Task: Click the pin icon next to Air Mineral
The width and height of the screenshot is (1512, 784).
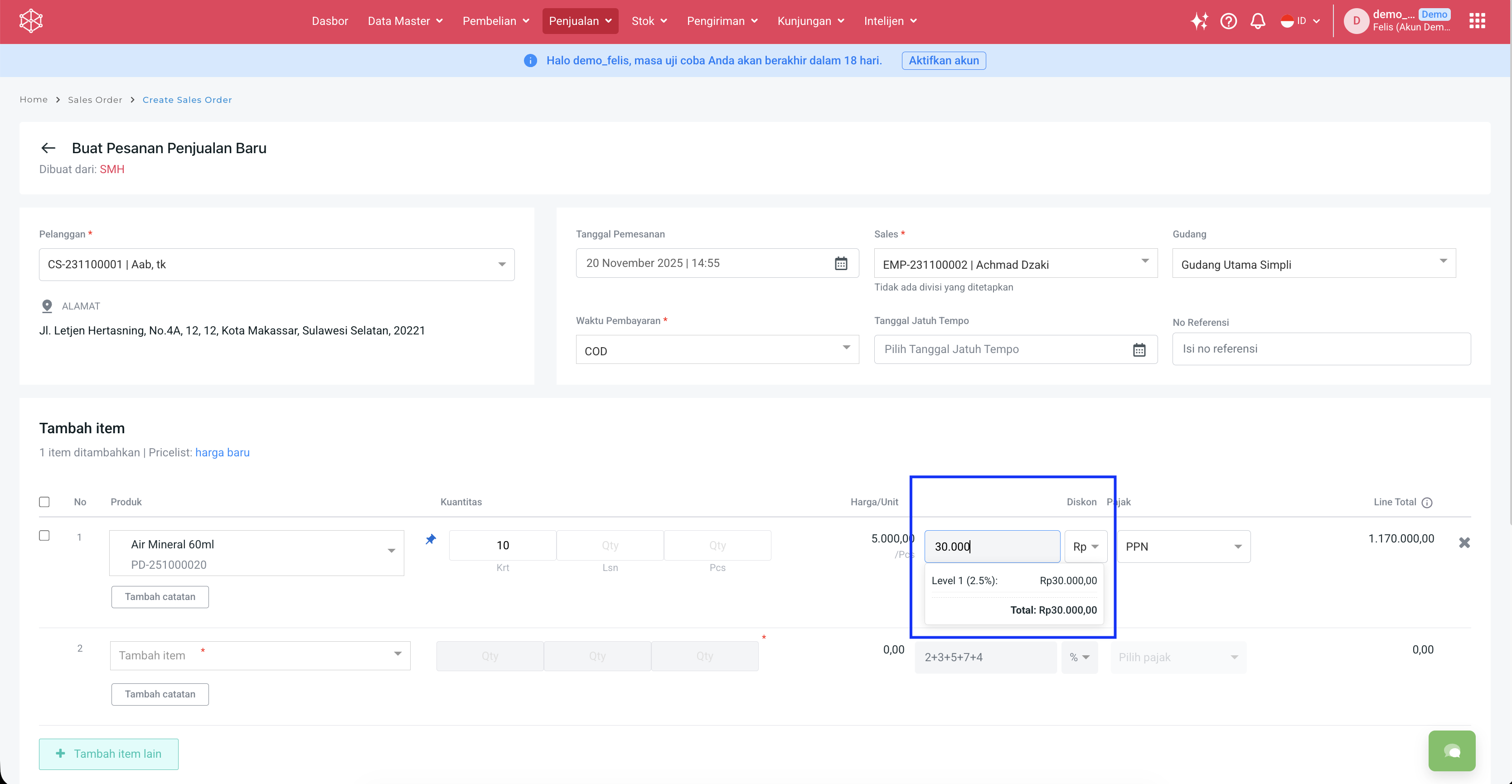Action: pos(431,539)
